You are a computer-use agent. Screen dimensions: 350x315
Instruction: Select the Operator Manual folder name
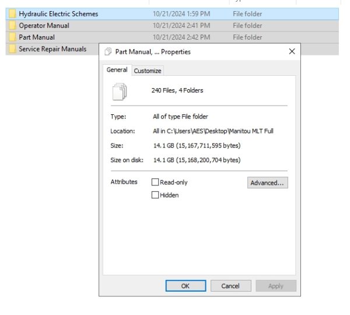pyautogui.click(x=44, y=26)
